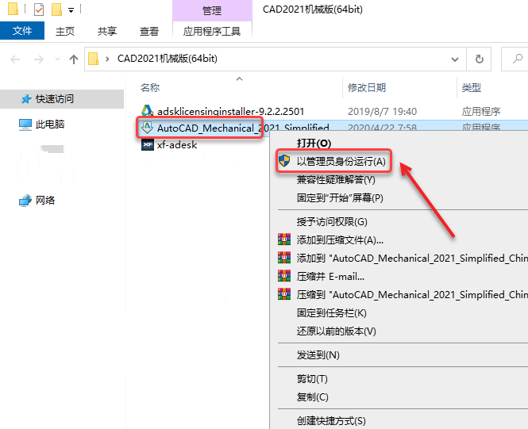Image resolution: width=528 pixels, height=429 pixels.
Task: Click the AutoCAD_Mechanical installer icon
Action: [x=147, y=128]
